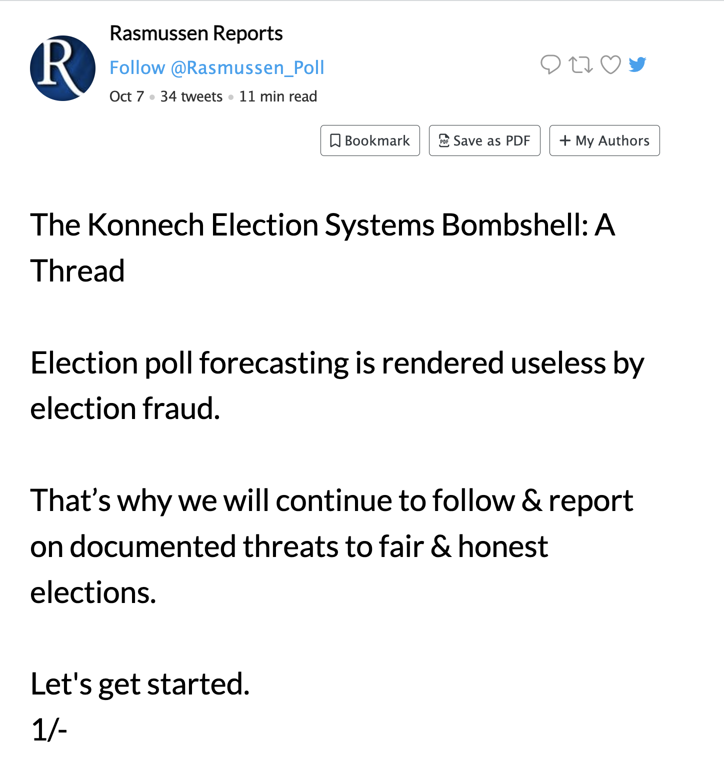Click the Oct 7 date label
Viewport: 724px width, 765px height.
pos(126,96)
